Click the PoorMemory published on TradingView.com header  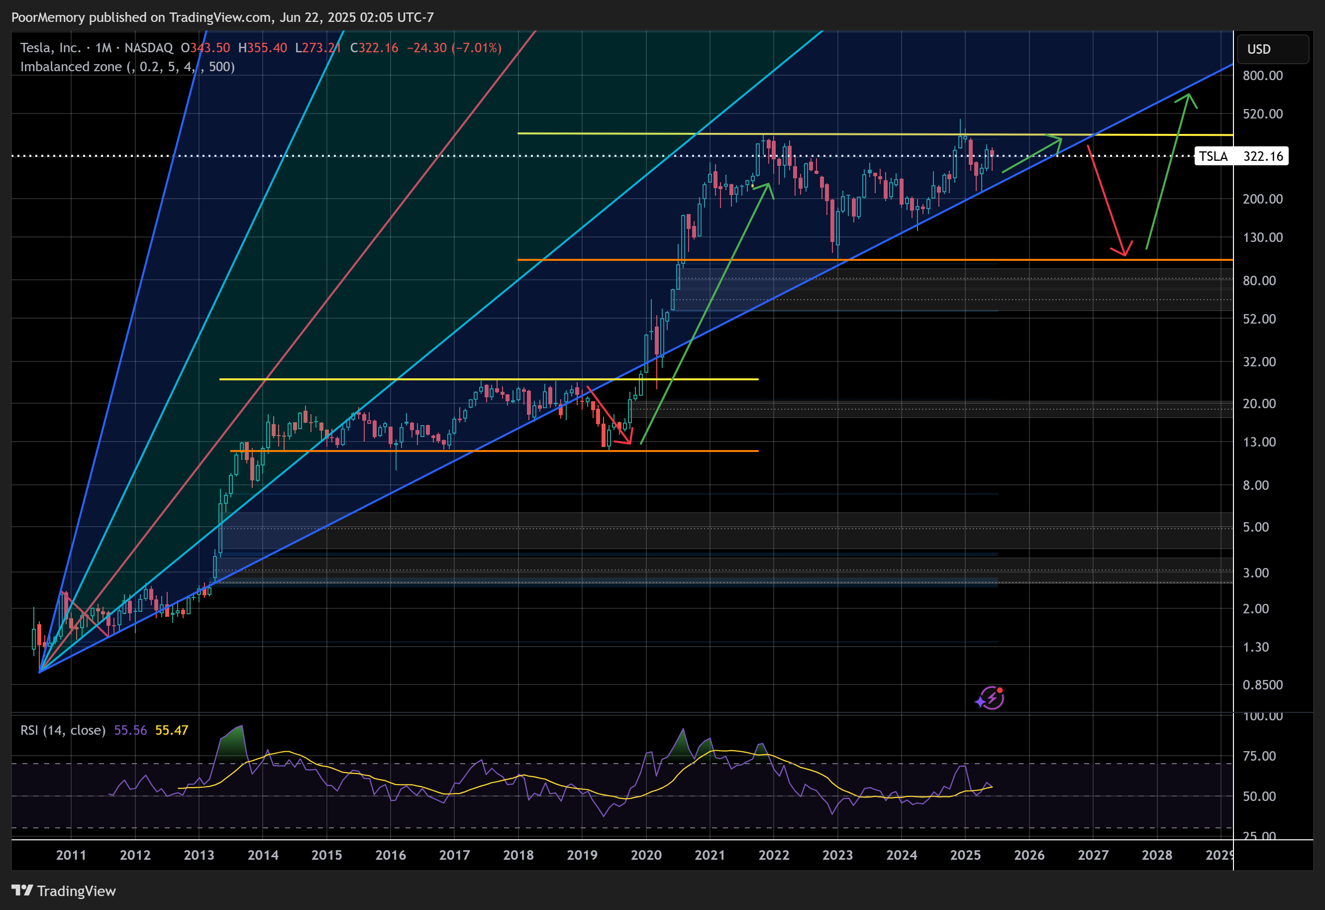222,18
